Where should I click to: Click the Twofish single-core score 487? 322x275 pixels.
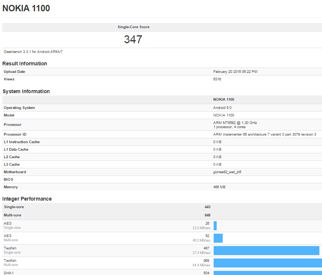pos(207,248)
